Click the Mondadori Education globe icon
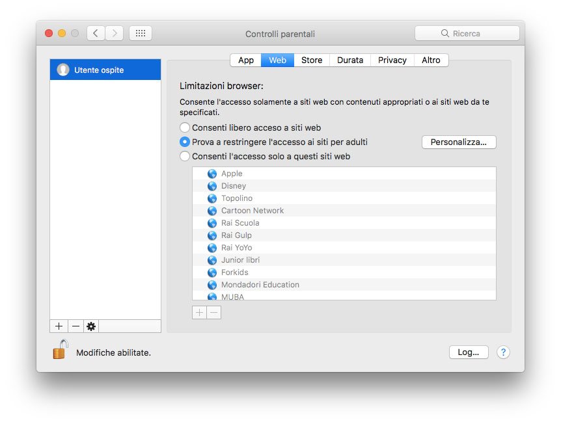 tap(212, 285)
